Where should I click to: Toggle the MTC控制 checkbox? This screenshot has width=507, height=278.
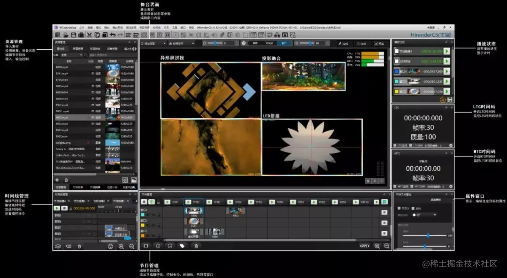[412, 186]
